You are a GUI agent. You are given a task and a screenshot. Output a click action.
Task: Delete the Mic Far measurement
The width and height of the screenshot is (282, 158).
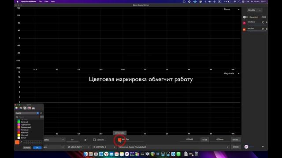(x=267, y=29)
